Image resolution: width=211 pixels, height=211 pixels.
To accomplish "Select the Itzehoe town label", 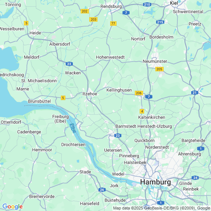I will coord(90,94).
